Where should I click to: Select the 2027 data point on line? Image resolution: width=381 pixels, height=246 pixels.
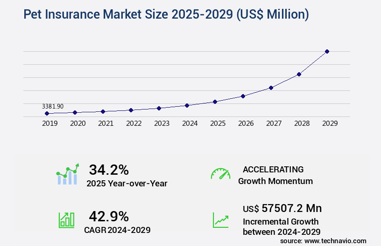click(x=271, y=88)
